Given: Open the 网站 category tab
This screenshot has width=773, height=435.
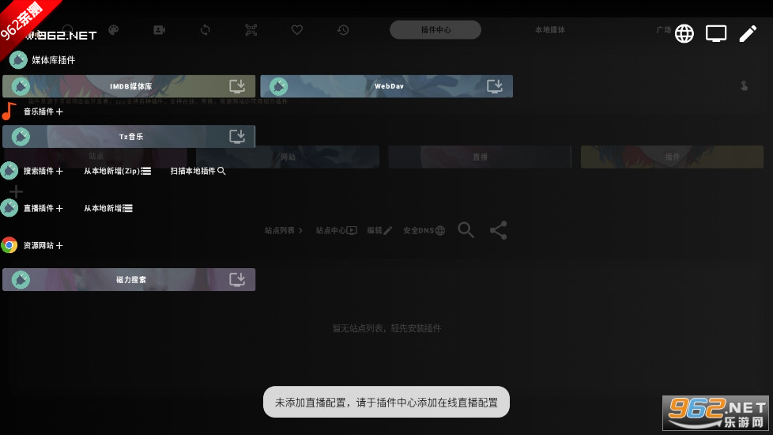Looking at the screenshot, I should pyautogui.click(x=288, y=157).
